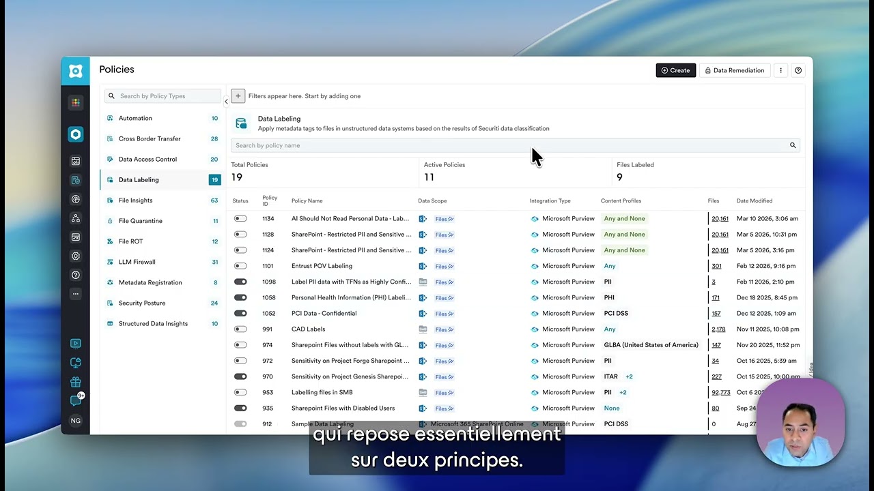The image size is (874, 491).
Task: Toggle status switch for PCI Data - Confidential
Action: coord(240,314)
